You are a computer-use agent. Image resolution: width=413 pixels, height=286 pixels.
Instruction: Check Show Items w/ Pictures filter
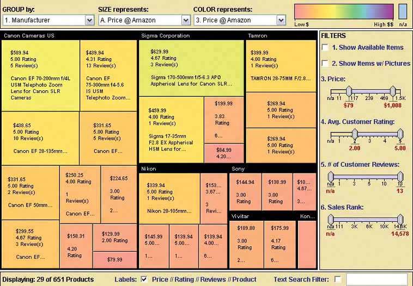pos(325,63)
